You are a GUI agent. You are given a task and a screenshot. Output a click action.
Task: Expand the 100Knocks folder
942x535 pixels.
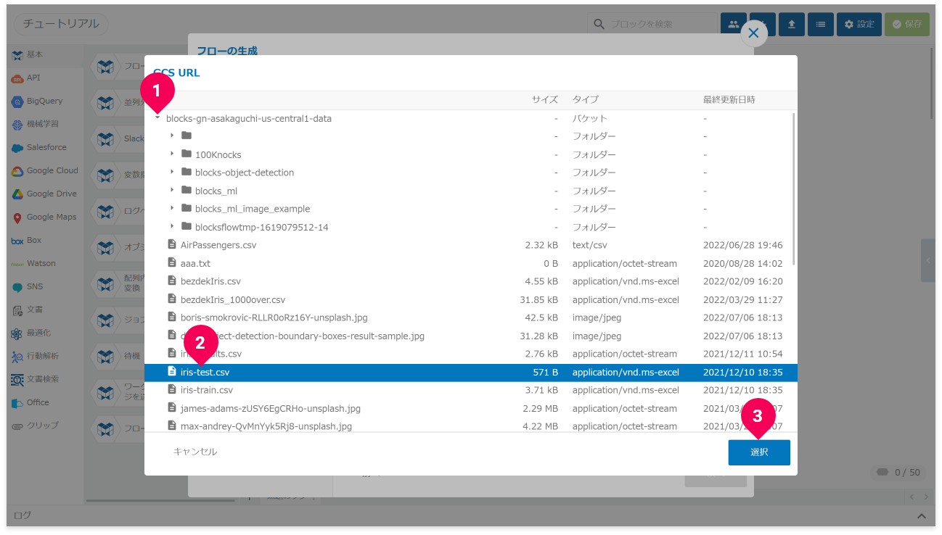172,154
